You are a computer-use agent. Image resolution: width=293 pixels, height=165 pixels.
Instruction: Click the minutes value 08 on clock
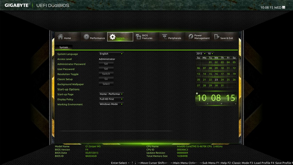216,98
